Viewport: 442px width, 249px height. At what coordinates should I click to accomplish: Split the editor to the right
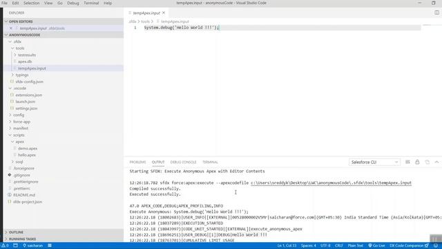click(x=436, y=12)
